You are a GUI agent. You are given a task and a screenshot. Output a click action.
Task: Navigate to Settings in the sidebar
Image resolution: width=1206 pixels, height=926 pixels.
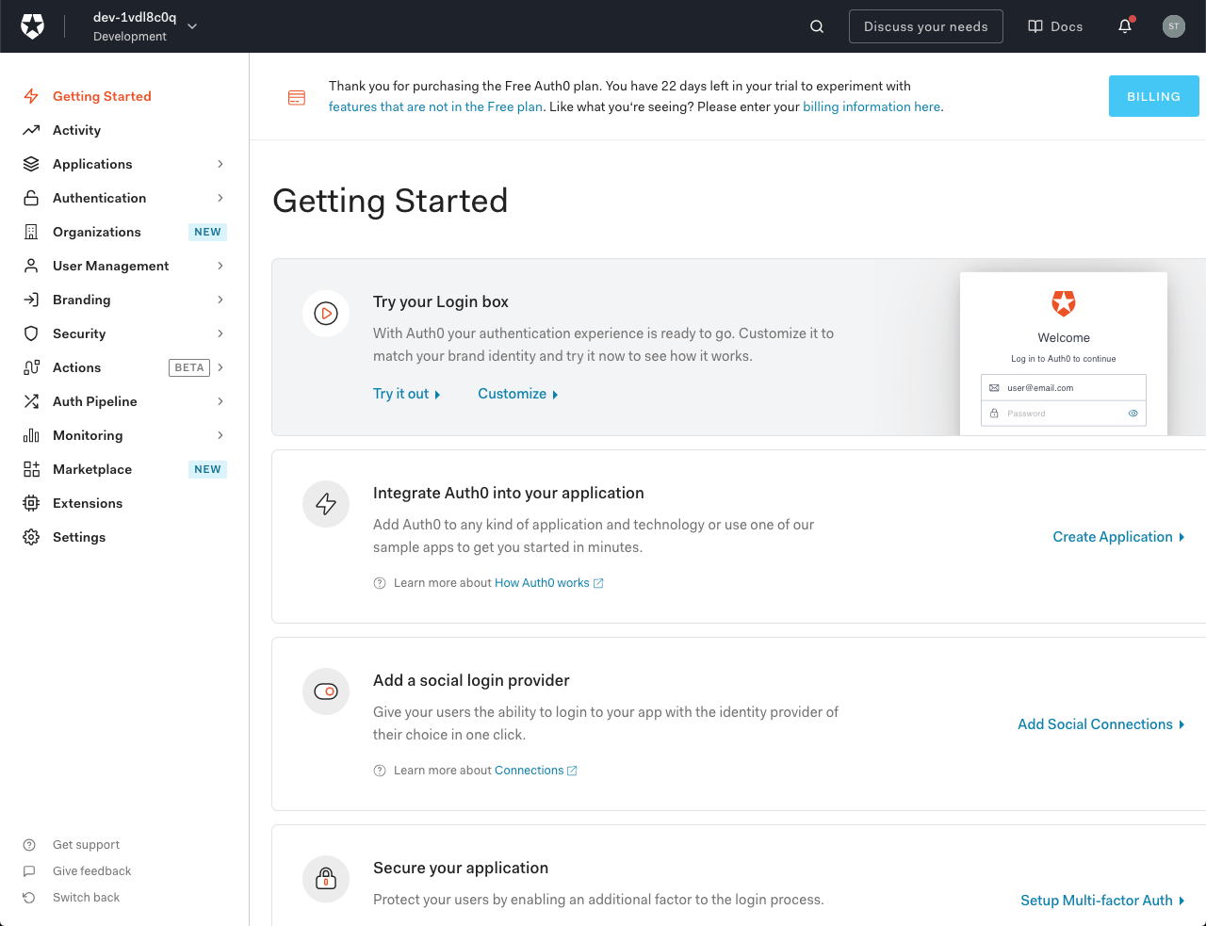point(79,537)
